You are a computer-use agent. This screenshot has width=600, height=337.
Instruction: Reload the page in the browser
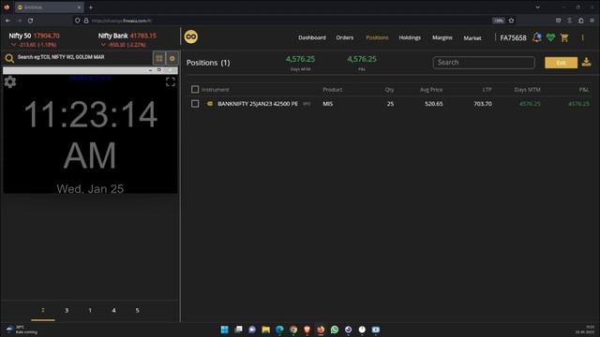[x=31, y=21]
